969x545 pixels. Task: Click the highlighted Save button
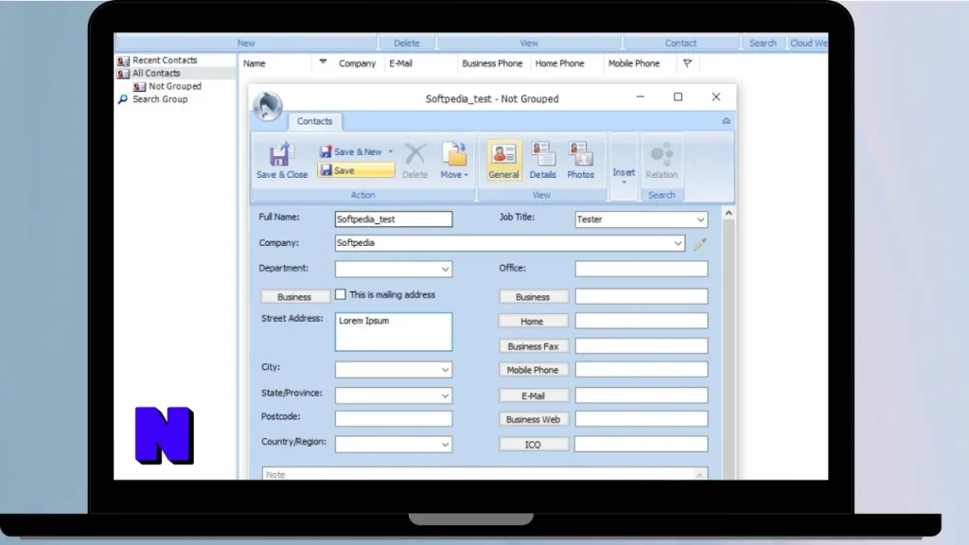[356, 170]
